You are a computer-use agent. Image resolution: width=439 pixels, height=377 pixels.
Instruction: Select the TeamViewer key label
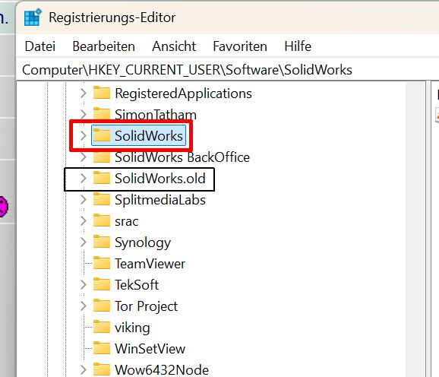[150, 264]
